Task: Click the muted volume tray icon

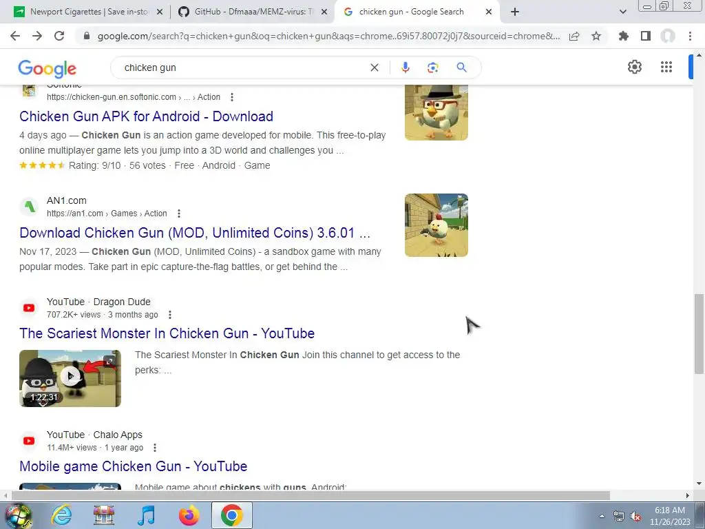Action: [635, 517]
